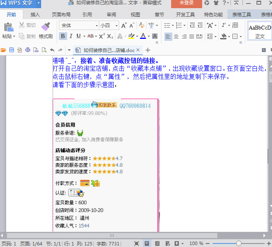The width and height of the screenshot is (272, 247).
Task: Click the horizontal scrollbar at the bottom
Action: pyautogui.click(x=112, y=235)
